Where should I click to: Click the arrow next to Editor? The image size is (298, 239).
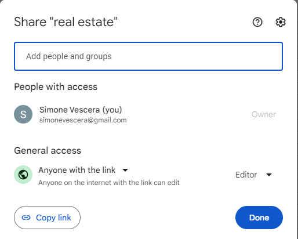[x=269, y=175]
